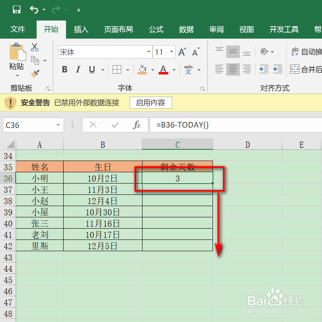The height and width of the screenshot is (322, 322).
Task: Click the cut scissors icon
Action: coord(34,47)
